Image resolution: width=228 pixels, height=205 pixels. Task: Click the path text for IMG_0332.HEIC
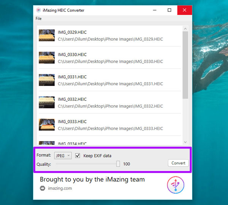pos(110,106)
